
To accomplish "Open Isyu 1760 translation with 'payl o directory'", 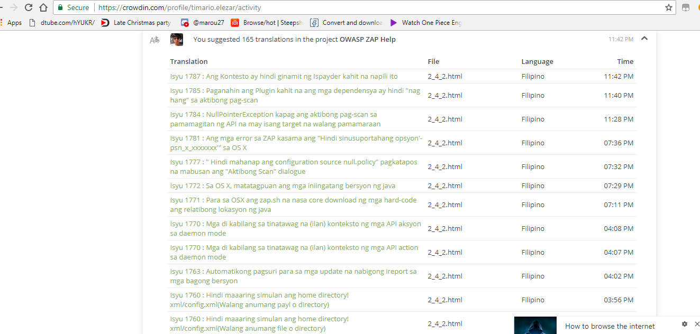I will pyautogui.click(x=259, y=300).
